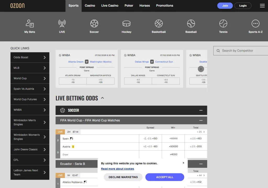Switch to the Horses tab

point(144,6)
